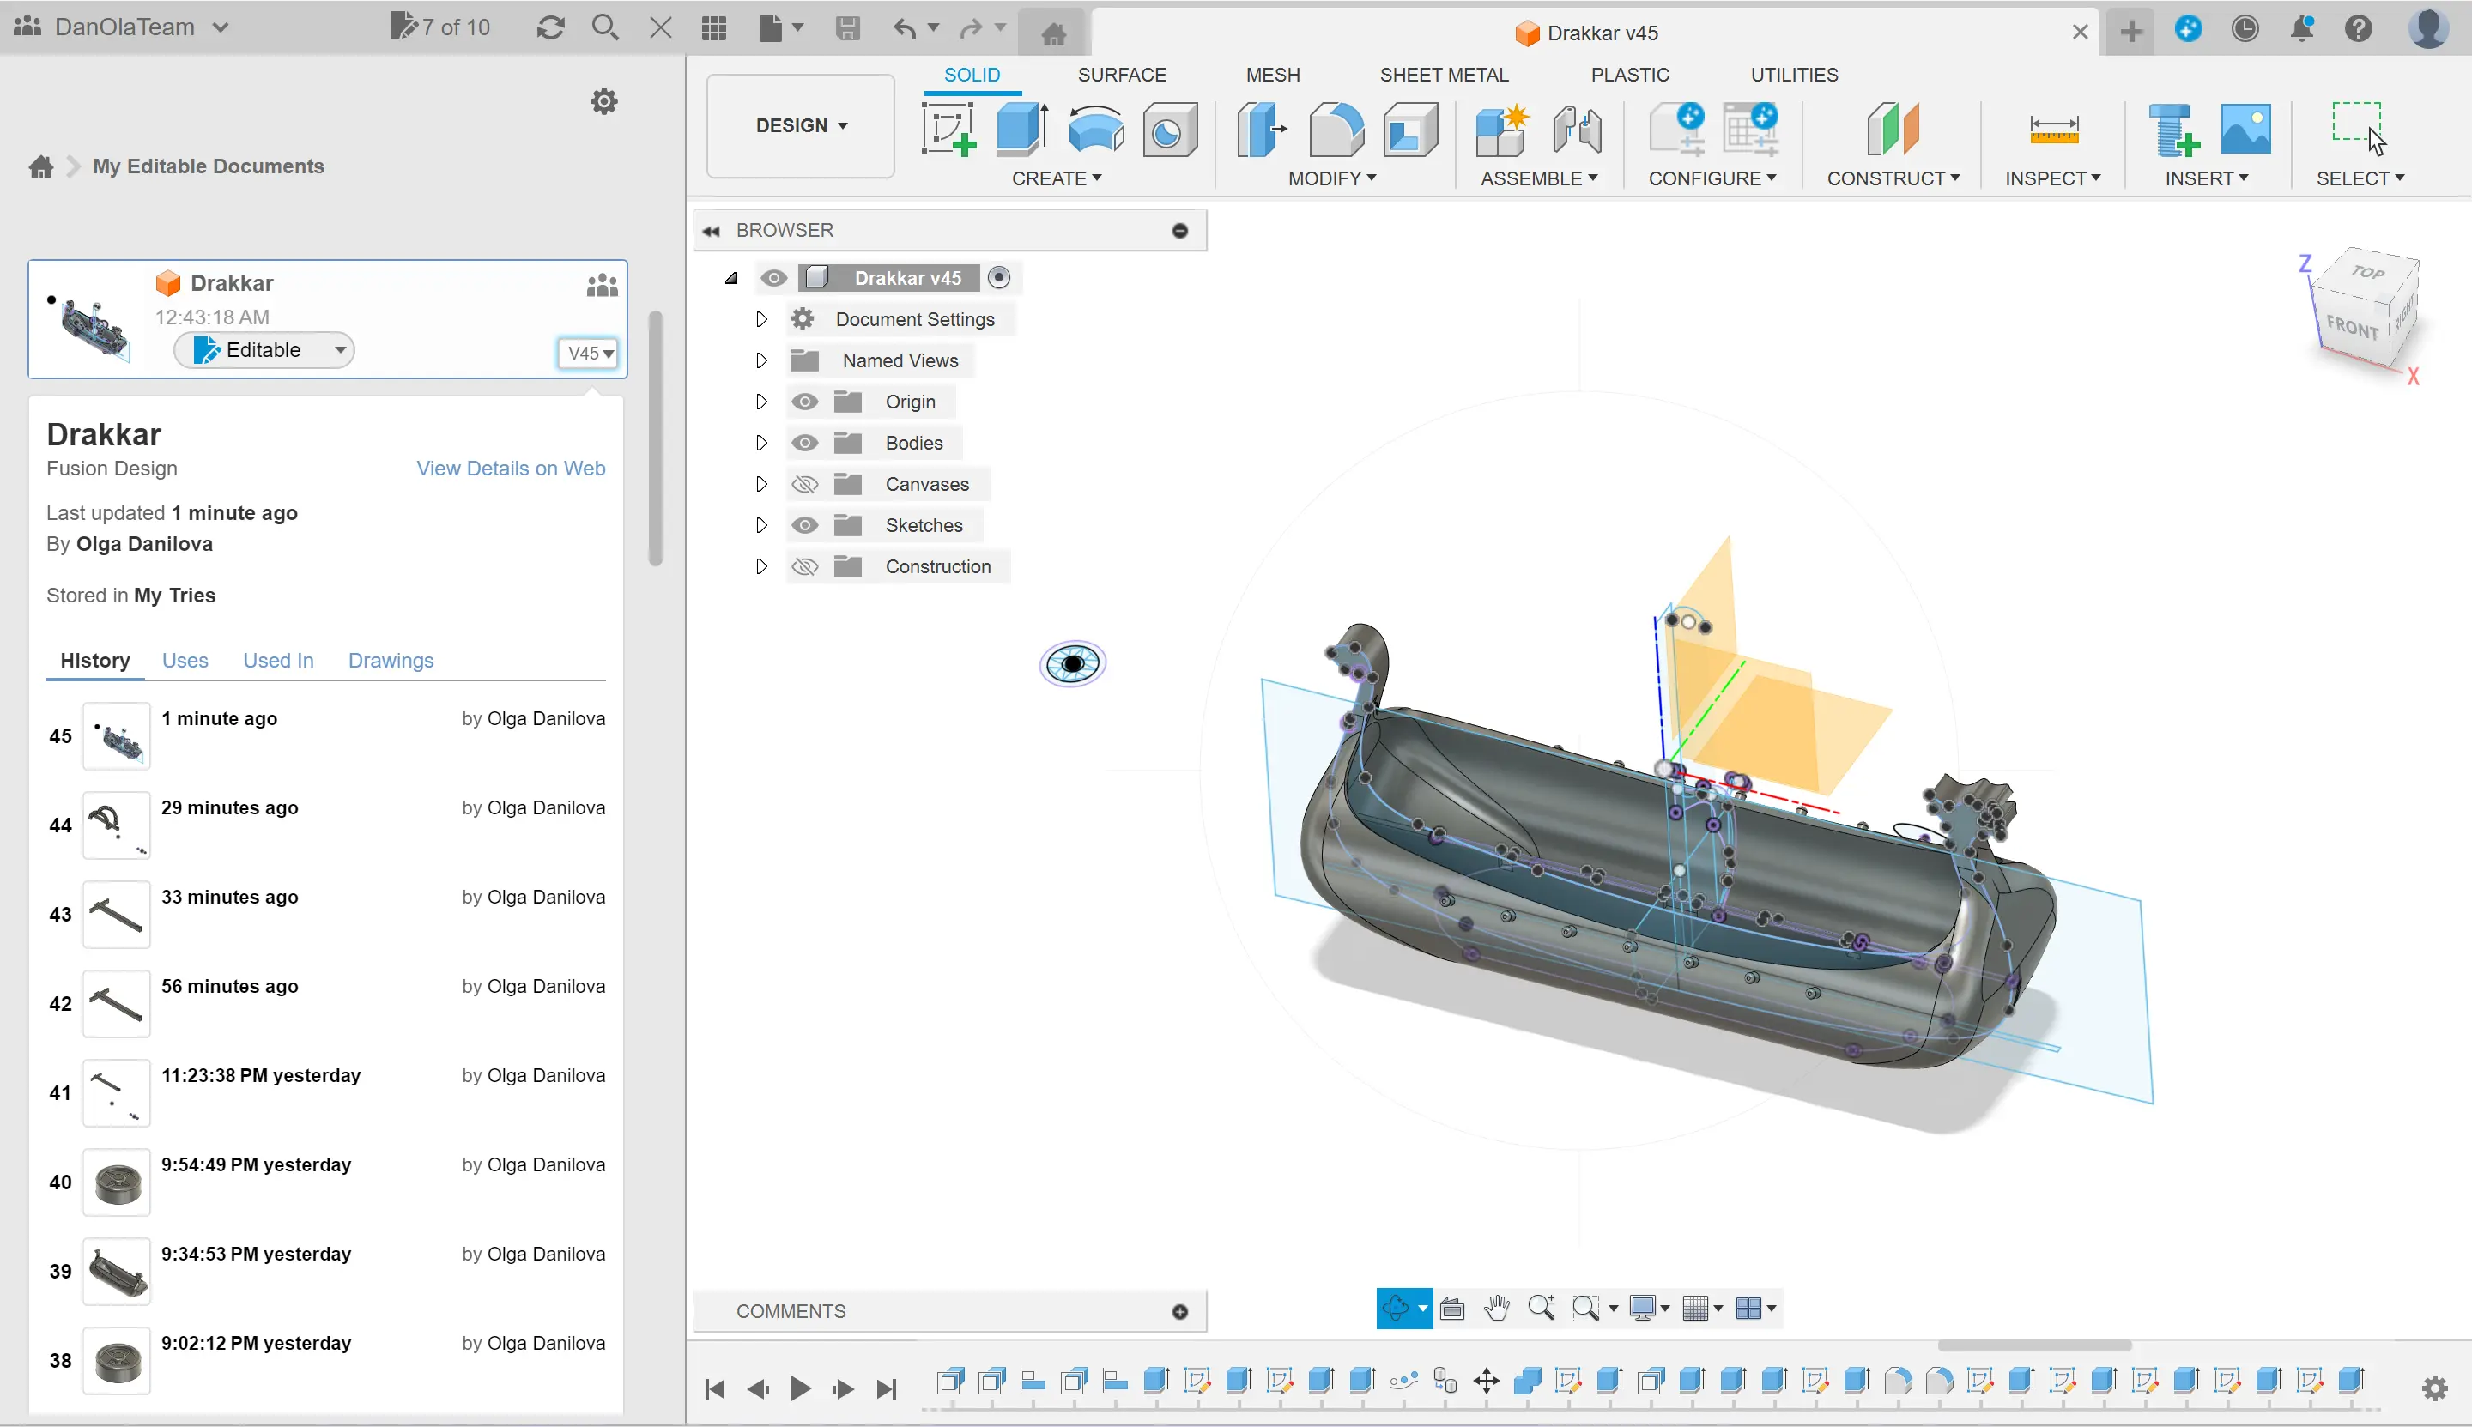Click the Save icon
Image resolution: width=2472 pixels, height=1427 pixels.
[x=848, y=27]
